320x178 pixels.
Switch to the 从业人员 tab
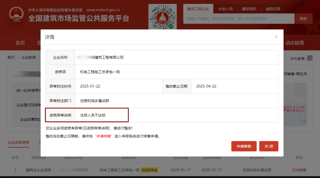point(225,9)
